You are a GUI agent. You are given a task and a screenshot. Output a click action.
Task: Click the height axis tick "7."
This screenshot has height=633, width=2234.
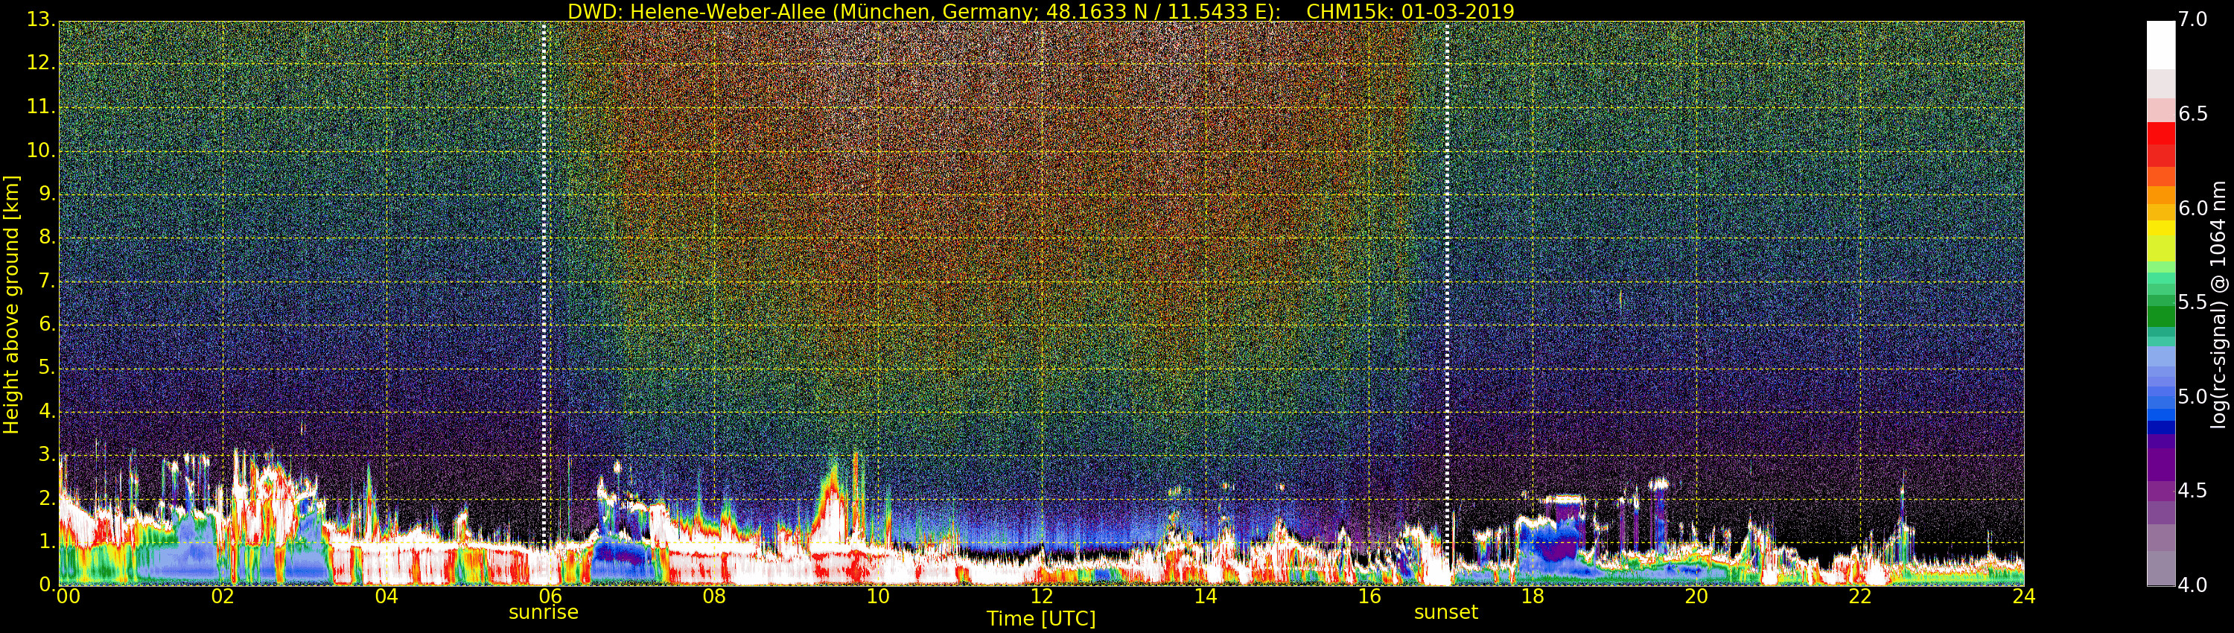46,281
